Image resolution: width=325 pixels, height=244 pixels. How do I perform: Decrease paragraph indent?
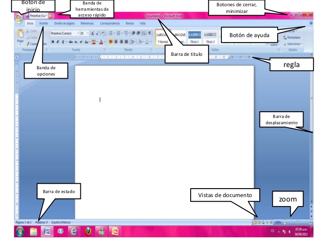(133, 33)
